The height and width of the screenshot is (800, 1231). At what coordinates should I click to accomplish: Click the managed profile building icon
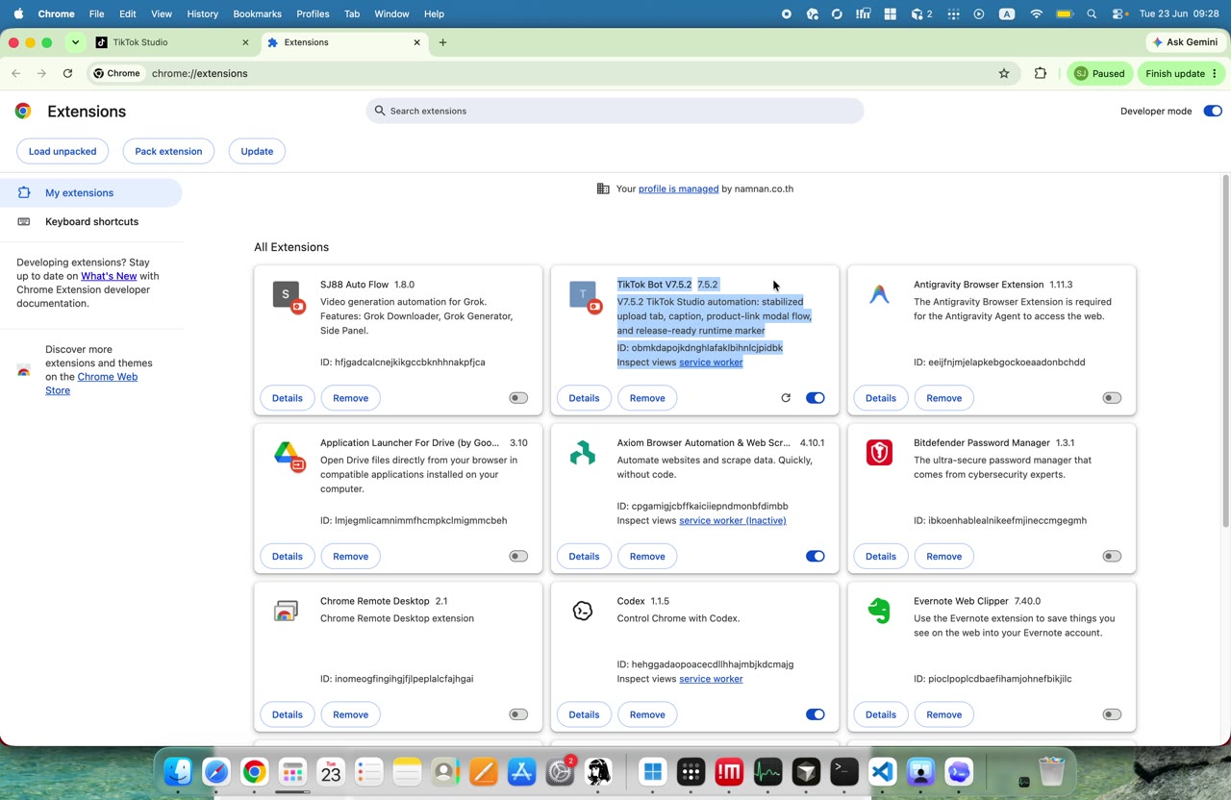[603, 188]
